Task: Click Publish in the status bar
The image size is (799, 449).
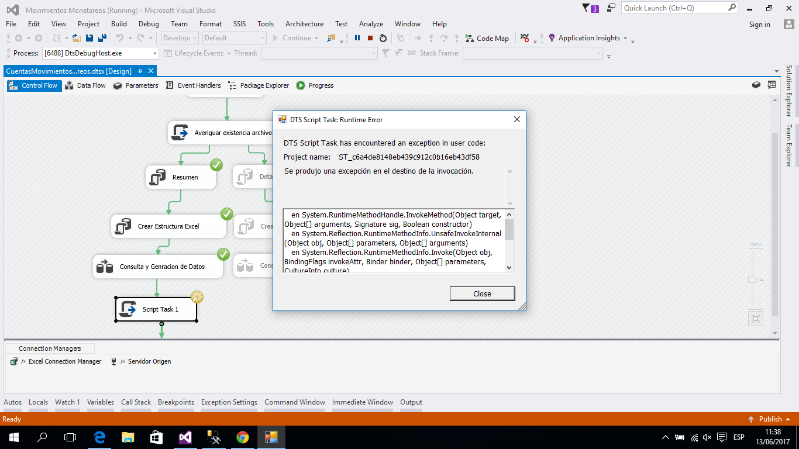Action: pos(769,419)
